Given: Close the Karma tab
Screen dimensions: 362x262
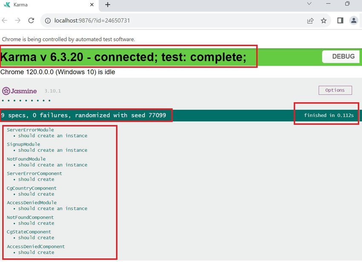Looking at the screenshot, I should coord(92,5).
